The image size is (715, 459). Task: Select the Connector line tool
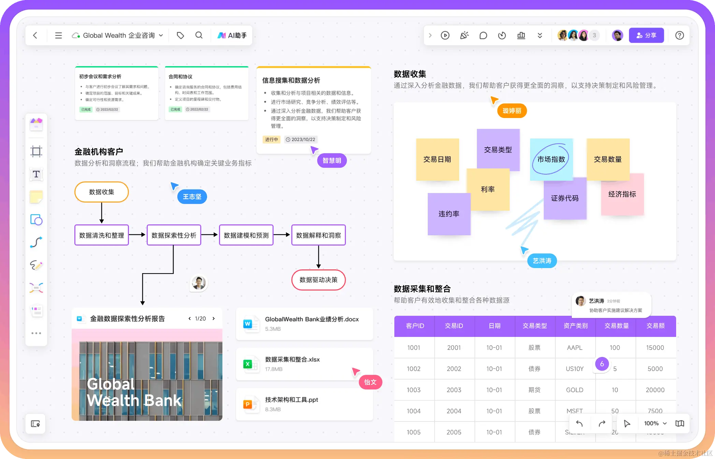pos(36,242)
